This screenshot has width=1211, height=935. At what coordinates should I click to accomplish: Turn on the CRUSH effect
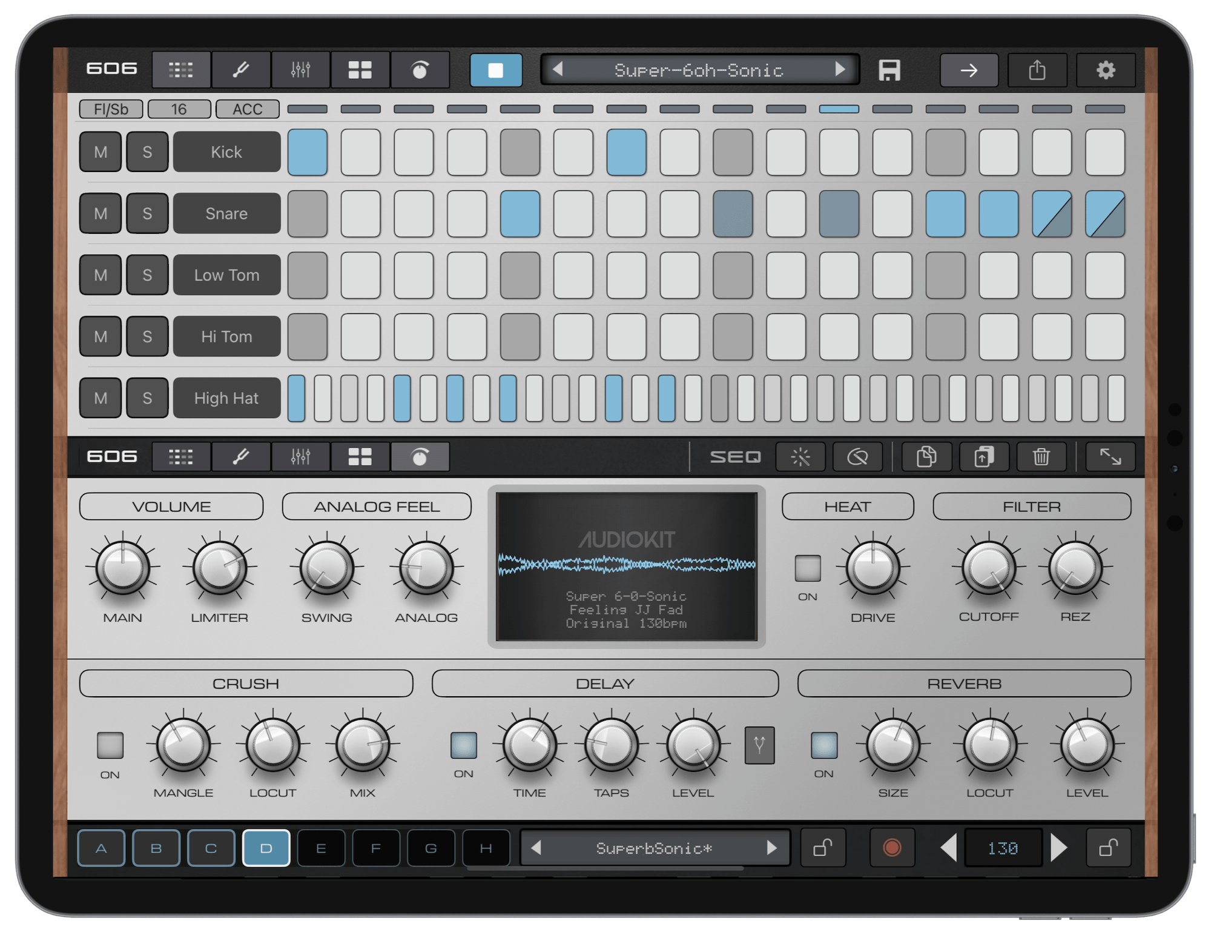[x=110, y=745]
